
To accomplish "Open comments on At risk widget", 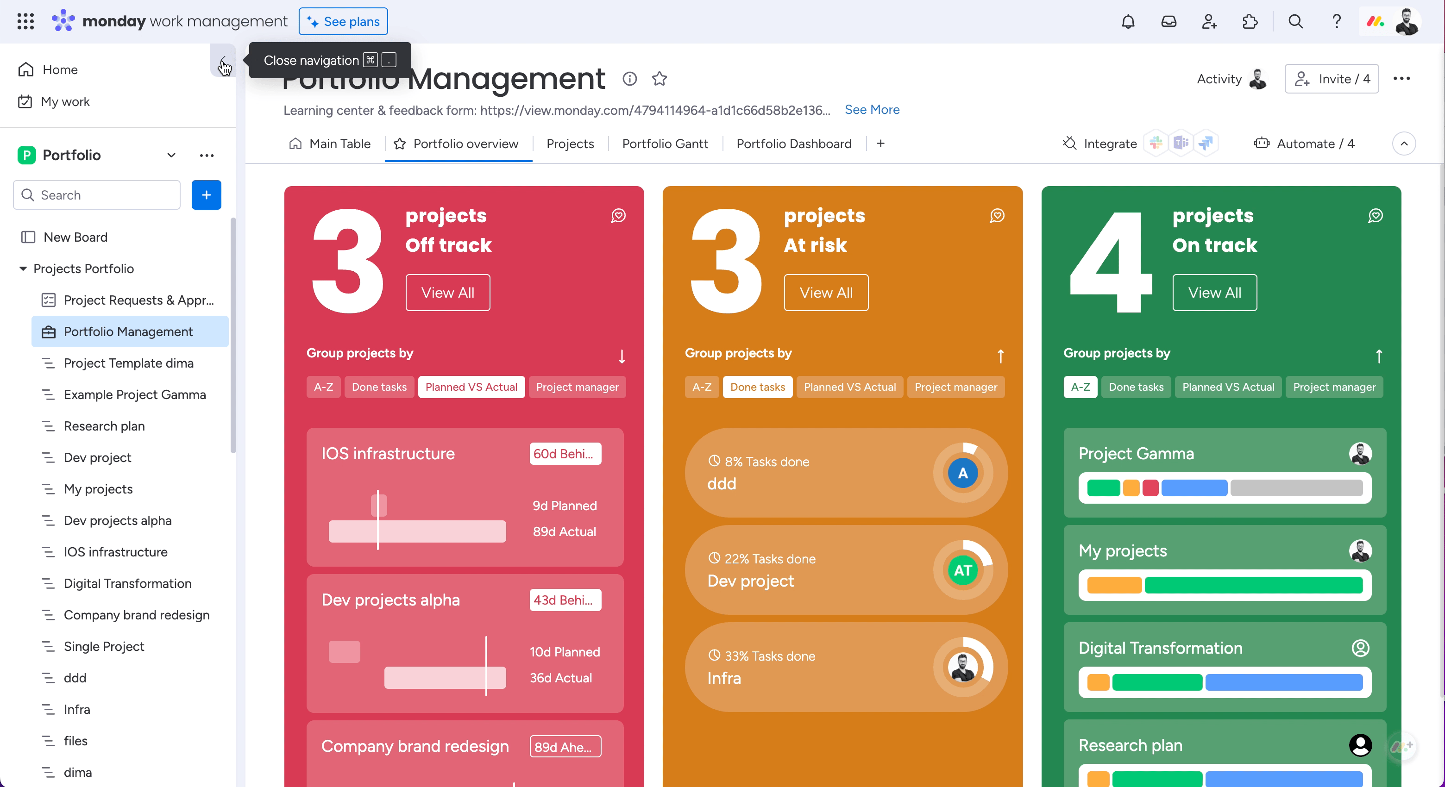I will point(997,216).
